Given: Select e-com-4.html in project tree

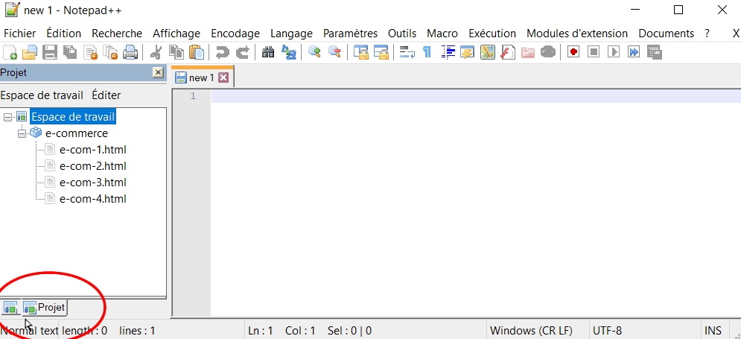Looking at the screenshot, I should pyautogui.click(x=93, y=199).
